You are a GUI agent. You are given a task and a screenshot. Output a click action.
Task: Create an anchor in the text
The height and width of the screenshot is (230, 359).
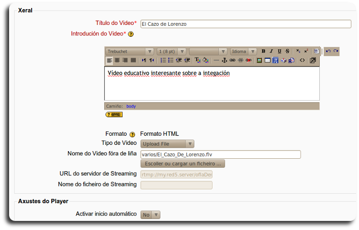[224, 60]
